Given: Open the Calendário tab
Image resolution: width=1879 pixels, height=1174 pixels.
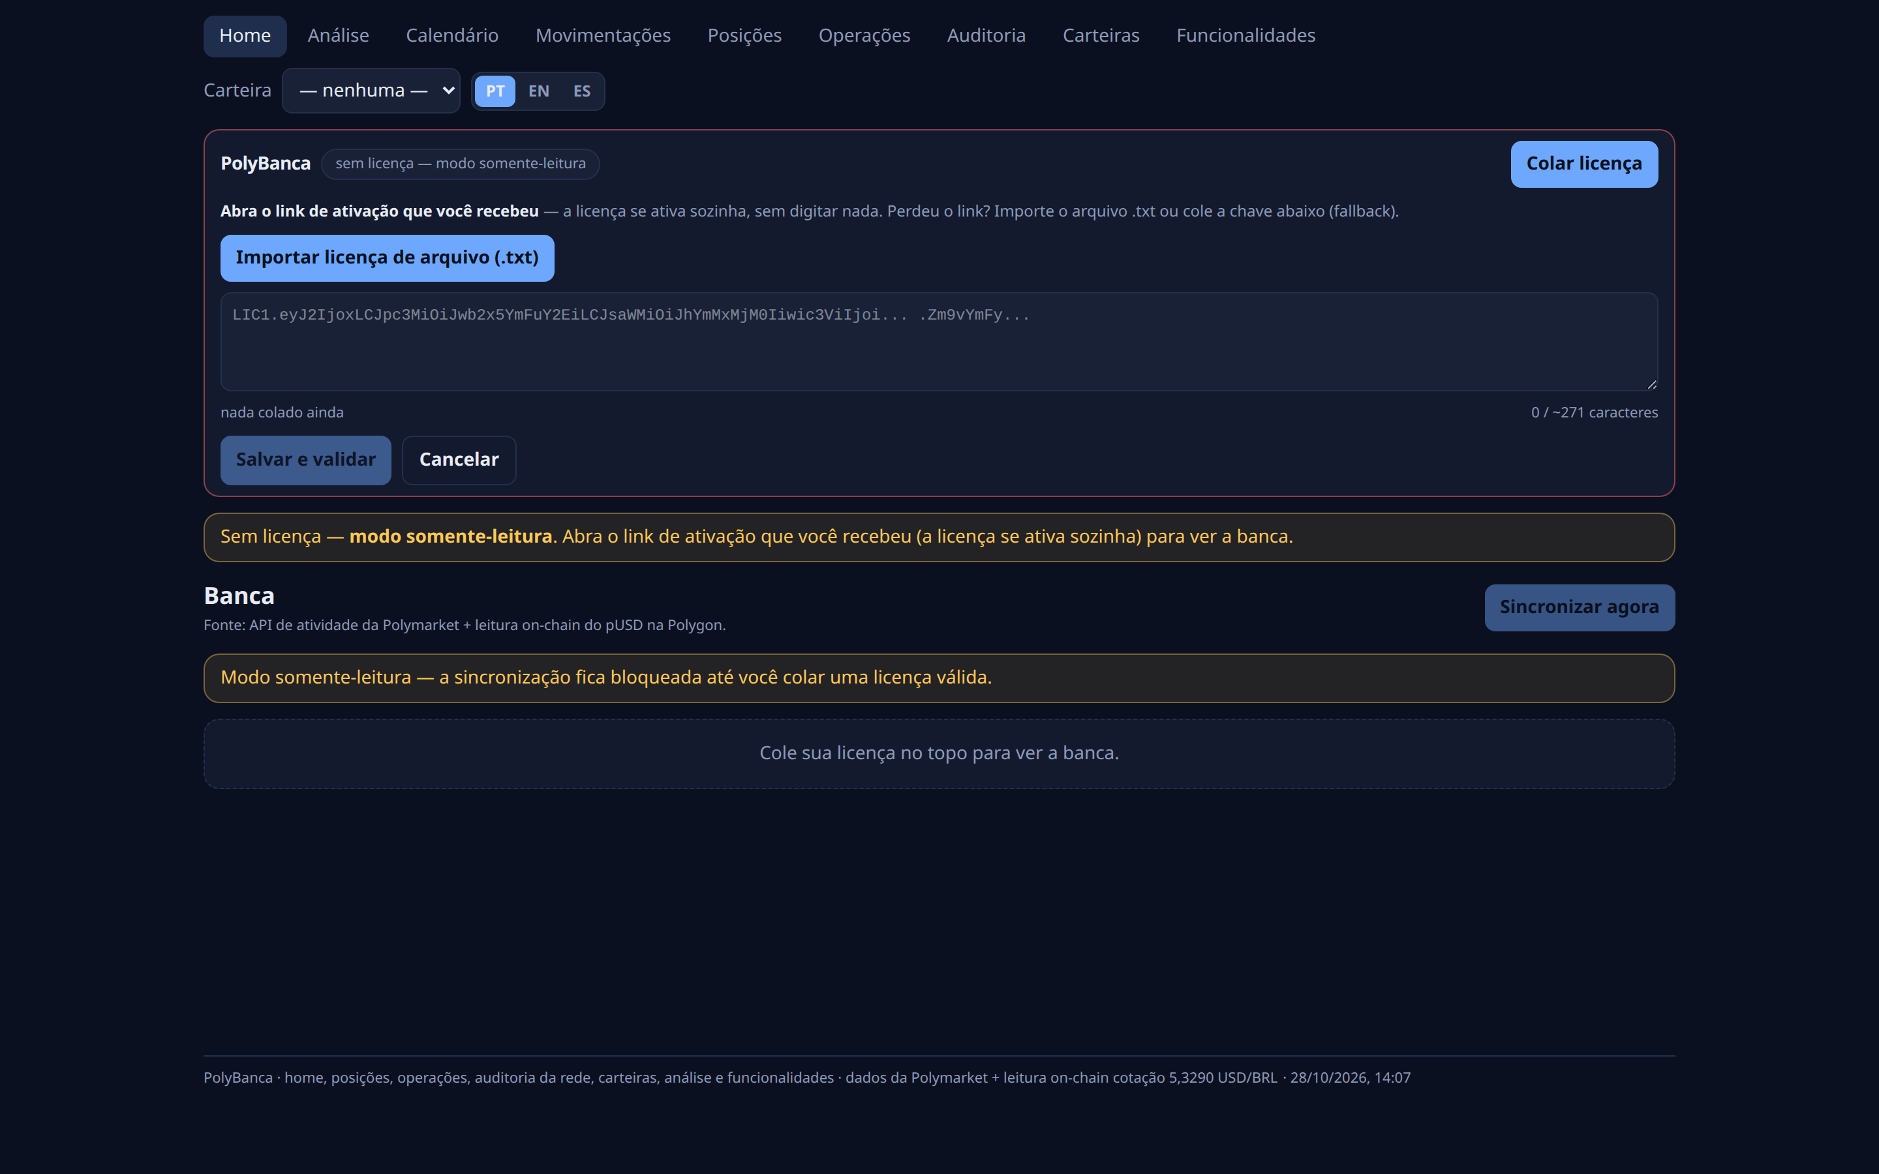Looking at the screenshot, I should click(452, 36).
